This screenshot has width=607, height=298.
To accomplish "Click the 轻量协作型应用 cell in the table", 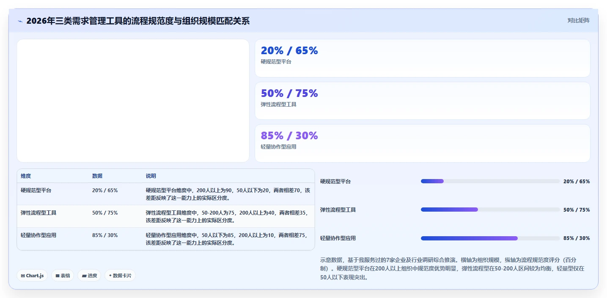I will (38, 235).
